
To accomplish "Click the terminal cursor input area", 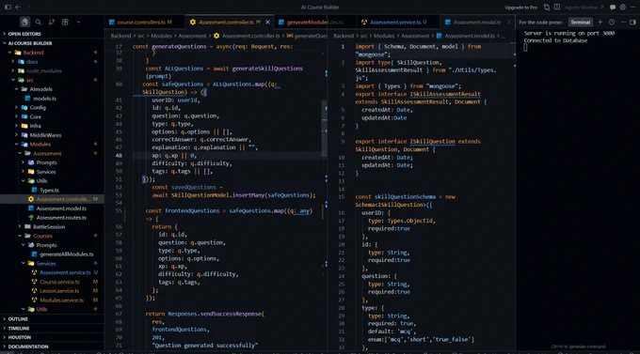I will (525, 48).
